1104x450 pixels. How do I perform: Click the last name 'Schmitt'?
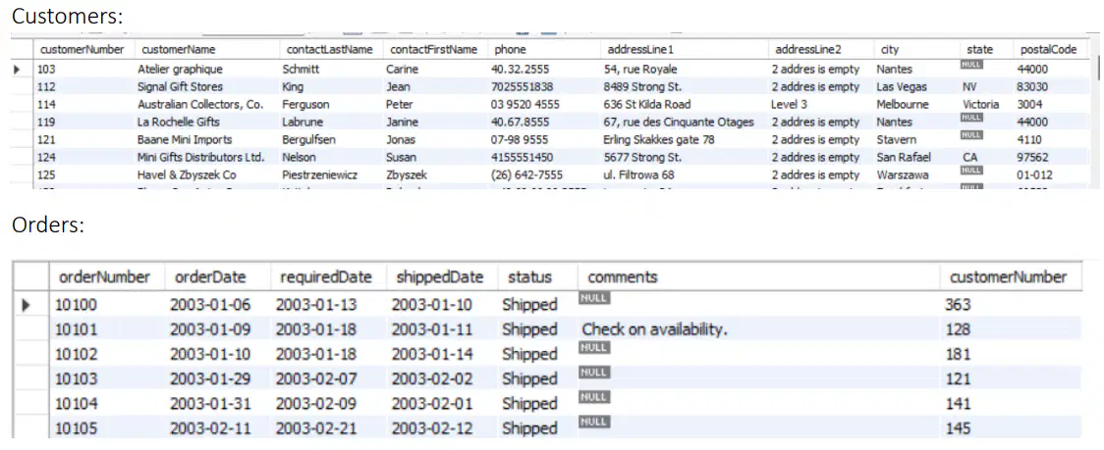click(301, 69)
